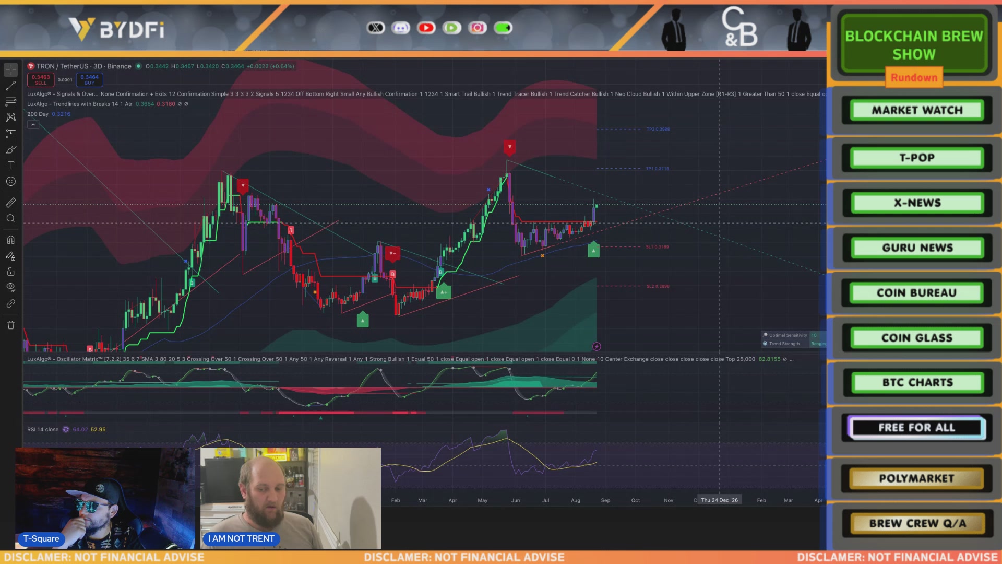The image size is (1002, 564).
Task: Click the 0.3463 SELL button
Action: (41, 80)
